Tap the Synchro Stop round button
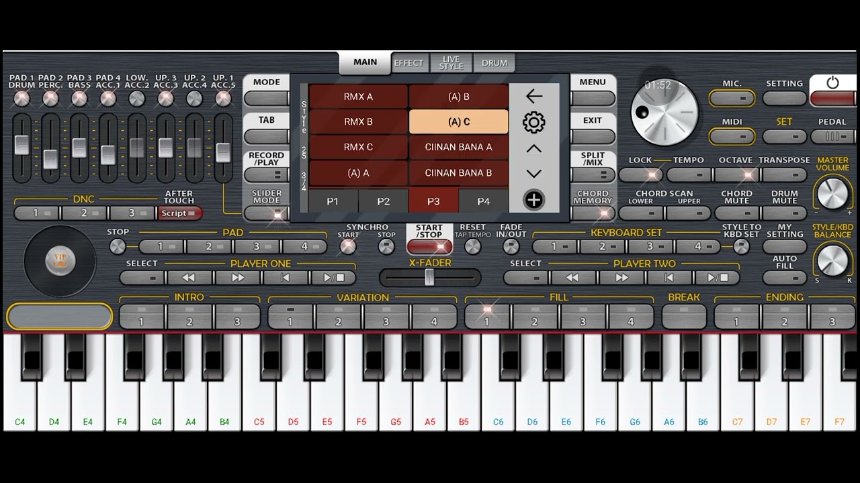Viewport: 860px width, 483px height. (x=386, y=246)
